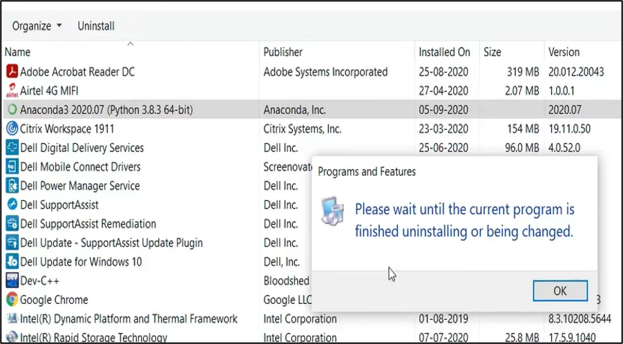Select Dell Digital Delivery Services name
623x344 pixels.
tap(82, 148)
